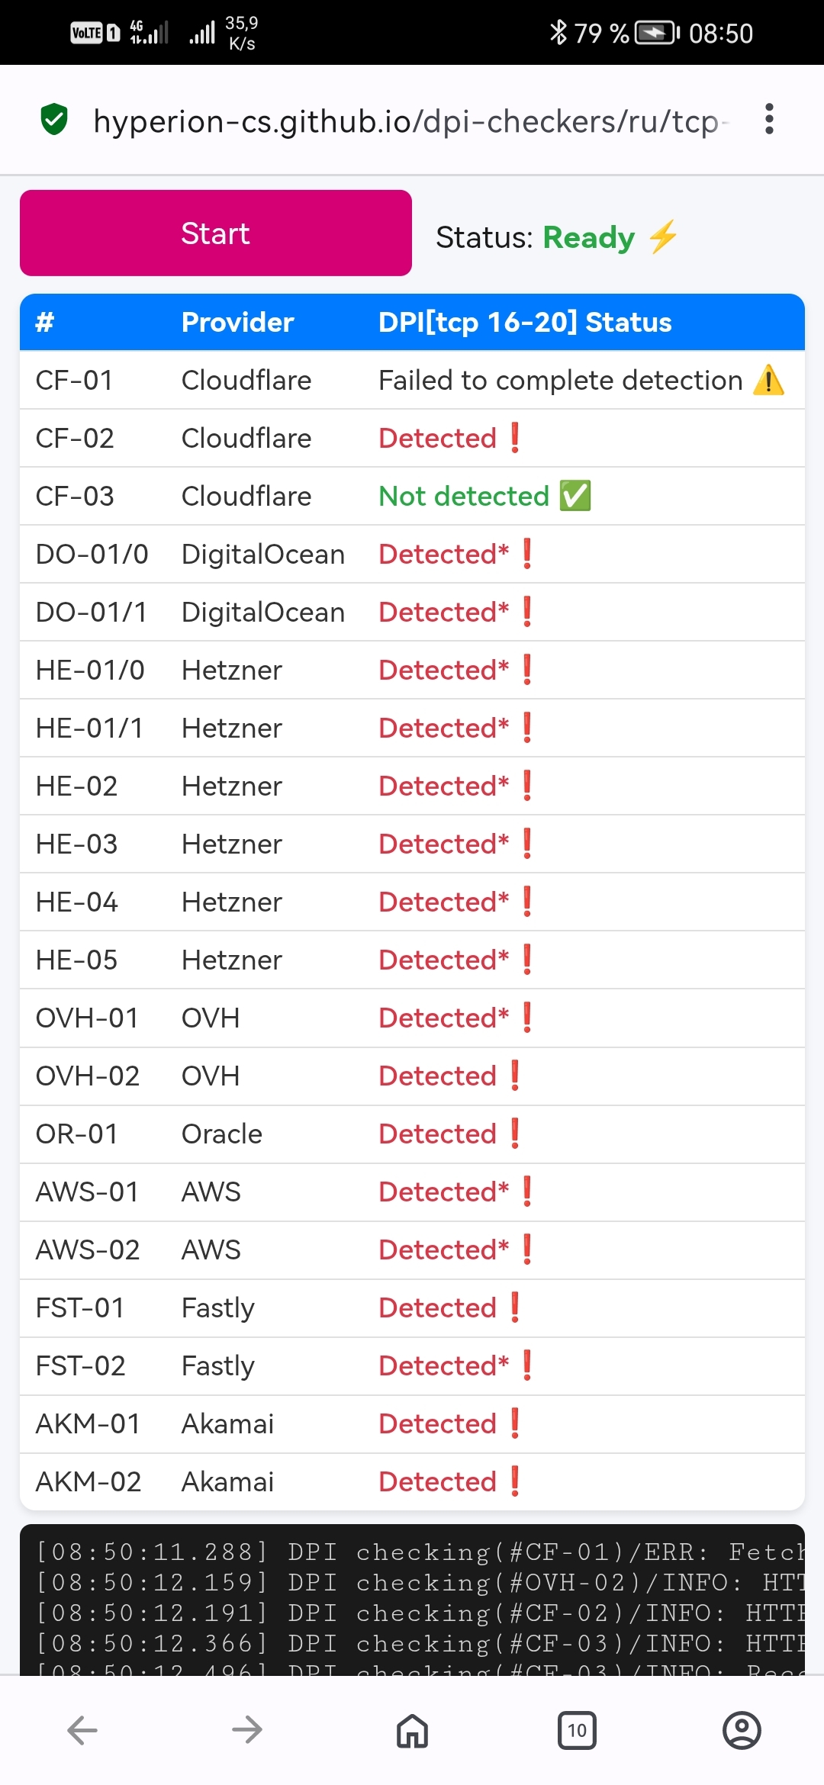This screenshot has width=824, height=1785.
Task: Tap the URL address bar text
Action: (x=406, y=121)
